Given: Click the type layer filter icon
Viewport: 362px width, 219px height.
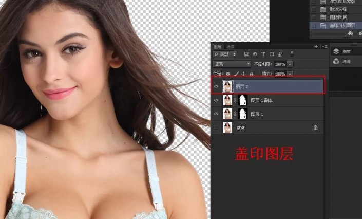Looking at the screenshot, I should [x=263, y=54].
